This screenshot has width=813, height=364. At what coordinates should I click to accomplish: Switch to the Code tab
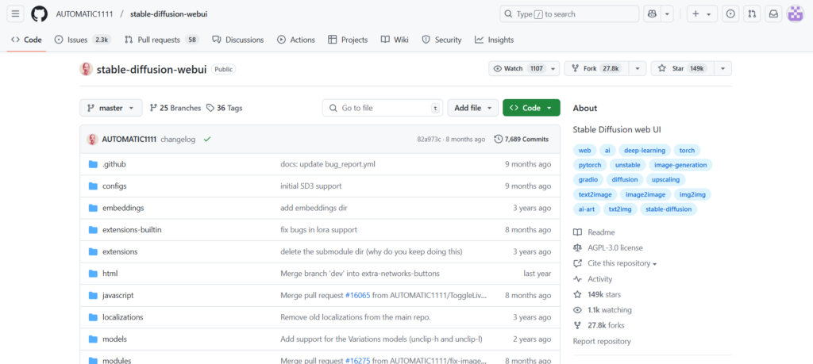(x=26, y=40)
